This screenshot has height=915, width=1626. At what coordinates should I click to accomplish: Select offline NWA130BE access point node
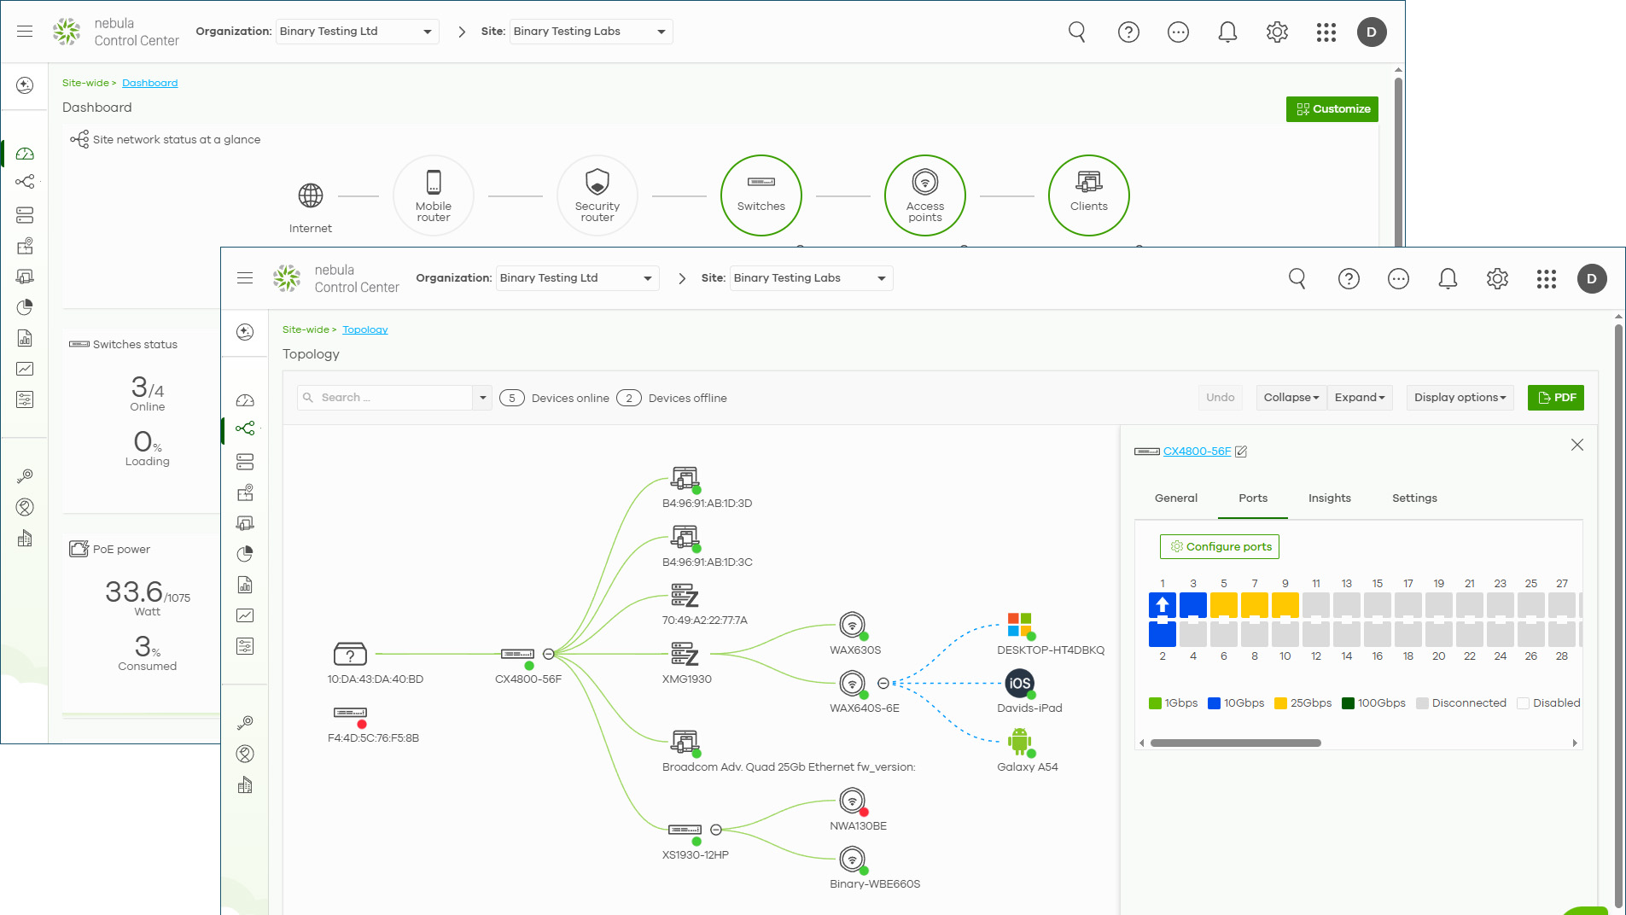tap(853, 801)
